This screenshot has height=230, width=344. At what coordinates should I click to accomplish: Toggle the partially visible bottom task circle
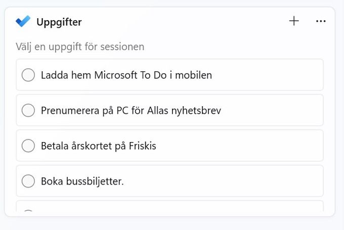28,211
